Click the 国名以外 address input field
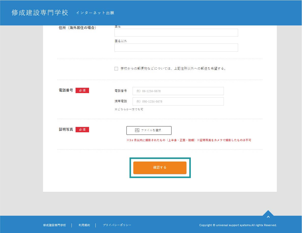The width and height of the screenshot is (302, 233). click(176, 48)
